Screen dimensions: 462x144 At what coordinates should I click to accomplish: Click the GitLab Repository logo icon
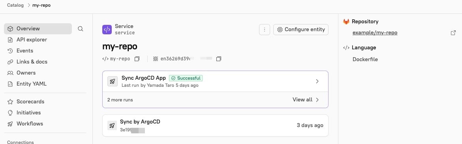coord(346,21)
